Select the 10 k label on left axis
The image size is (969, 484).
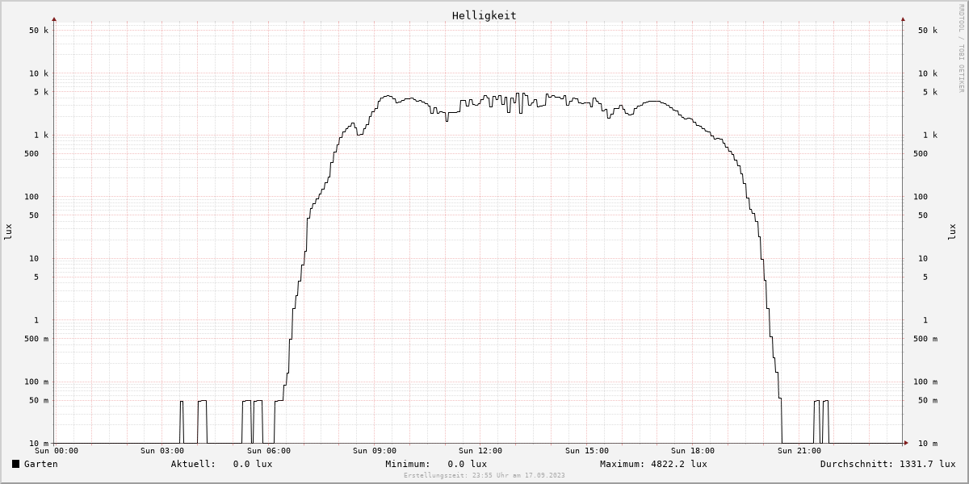tap(39, 73)
